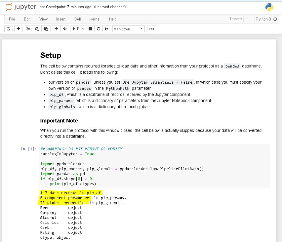Viewport: 282px width, 242px height.
Task: Click the plp_globals bullet code term
Action: pos(62,107)
